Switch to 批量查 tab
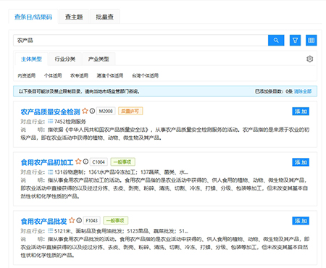The image size is (326, 268). click(104, 17)
